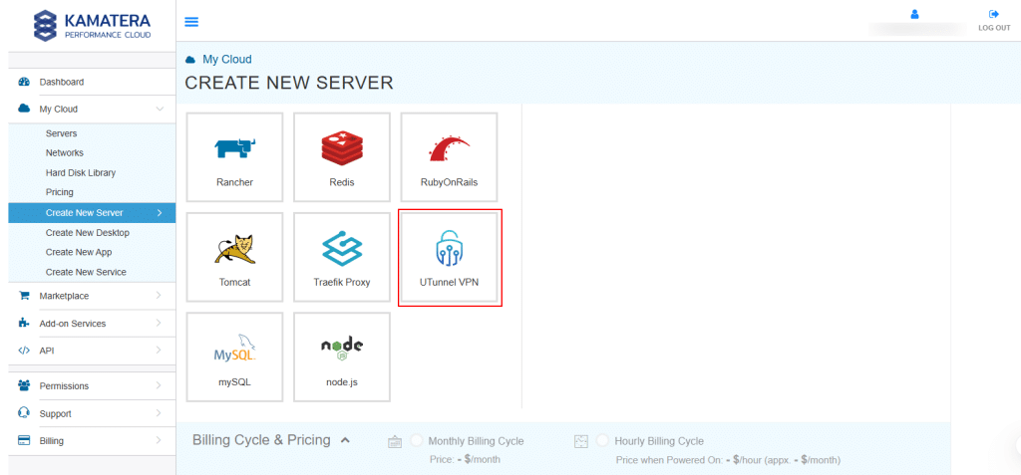Select Hourly Billing Cycle radio button
The width and height of the screenshot is (1021, 475).
click(603, 440)
